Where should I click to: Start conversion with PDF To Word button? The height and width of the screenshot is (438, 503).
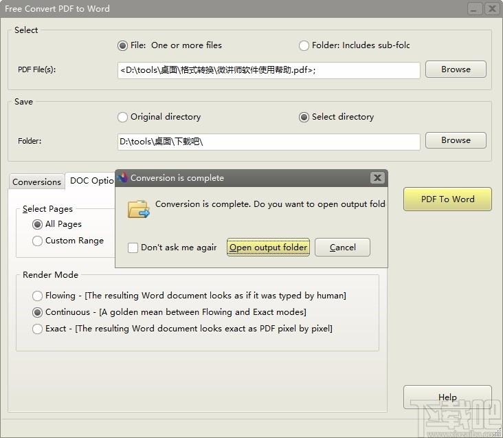(447, 199)
